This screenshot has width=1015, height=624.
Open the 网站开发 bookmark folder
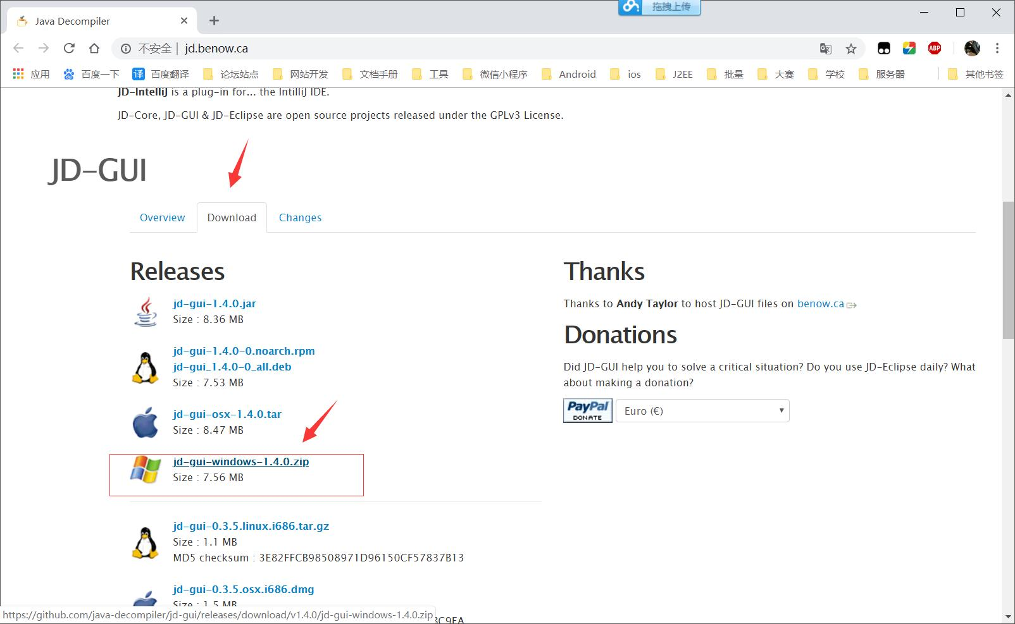[300, 74]
